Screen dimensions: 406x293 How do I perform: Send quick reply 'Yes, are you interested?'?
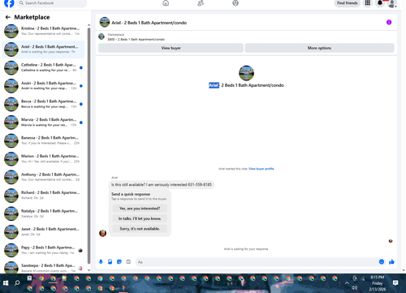(140, 209)
